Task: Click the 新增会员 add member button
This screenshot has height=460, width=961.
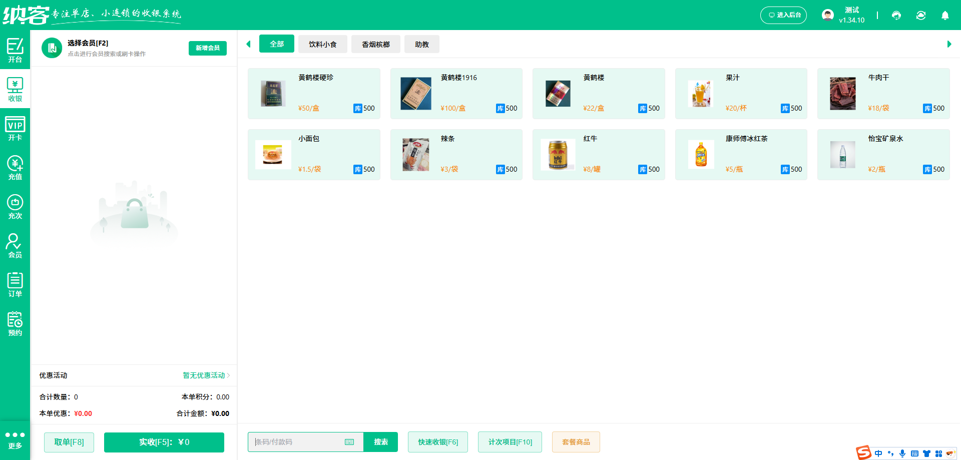Action: [x=207, y=48]
